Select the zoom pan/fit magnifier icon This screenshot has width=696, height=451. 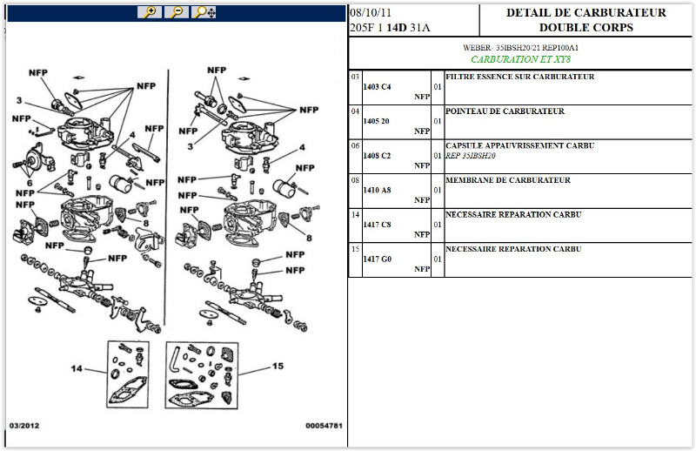click(204, 12)
